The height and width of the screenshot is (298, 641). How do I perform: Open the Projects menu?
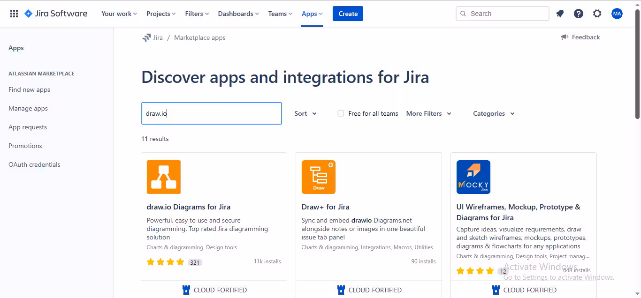point(160,14)
